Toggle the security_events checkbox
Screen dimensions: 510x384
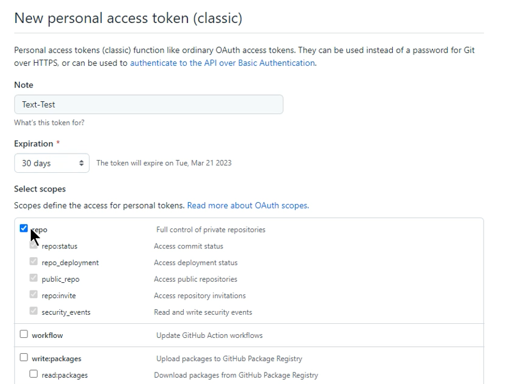click(x=34, y=311)
